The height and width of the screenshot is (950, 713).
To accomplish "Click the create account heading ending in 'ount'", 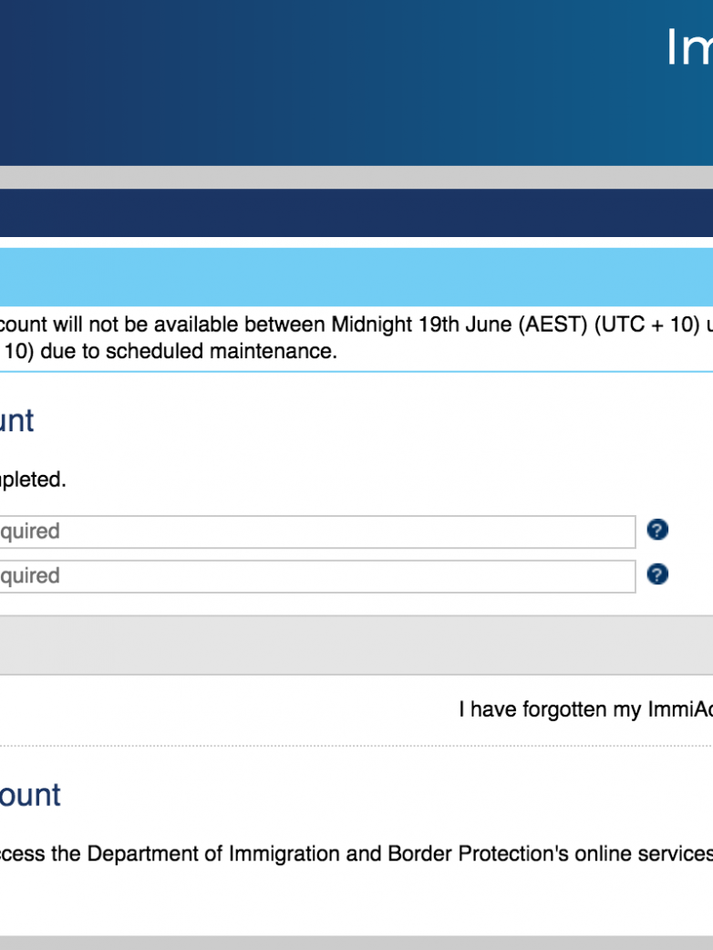I will [x=30, y=794].
